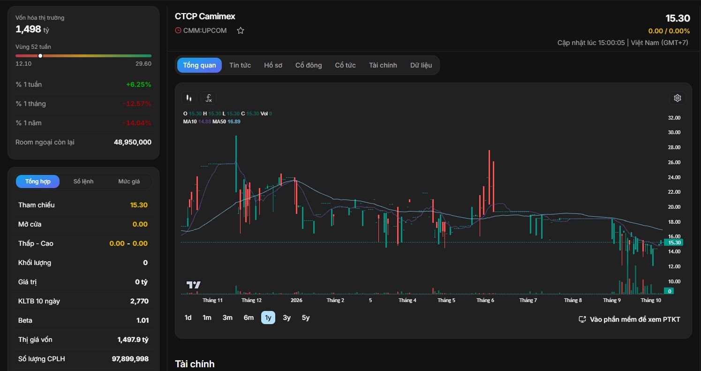The height and width of the screenshot is (371, 701).
Task: Click the clock icon beside CMM:UPCOM
Action: 178,30
